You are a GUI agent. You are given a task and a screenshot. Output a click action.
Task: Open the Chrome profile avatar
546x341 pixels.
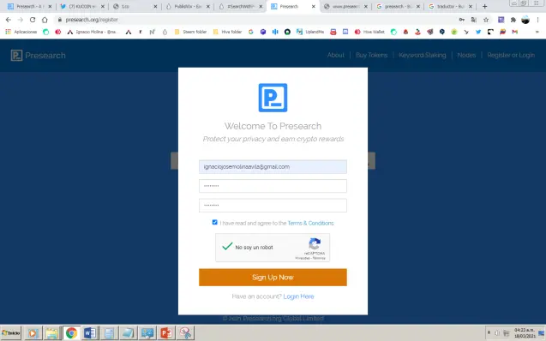click(x=525, y=20)
